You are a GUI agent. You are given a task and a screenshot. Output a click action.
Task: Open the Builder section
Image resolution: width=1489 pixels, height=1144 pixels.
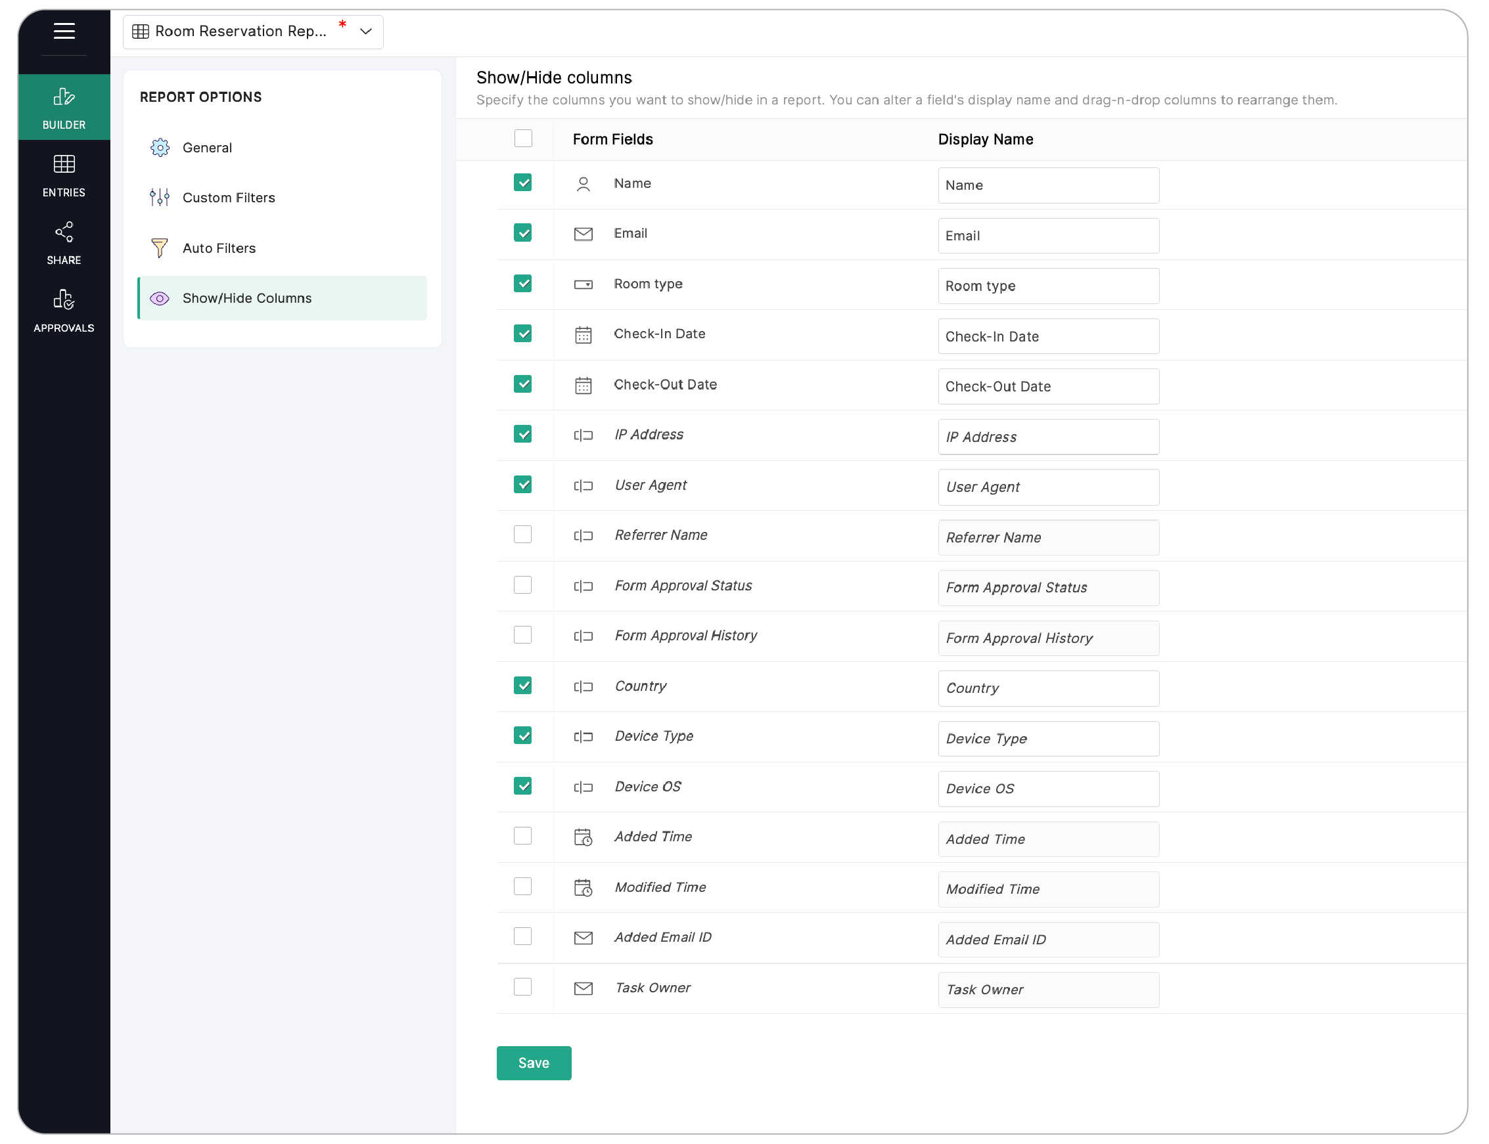point(64,108)
